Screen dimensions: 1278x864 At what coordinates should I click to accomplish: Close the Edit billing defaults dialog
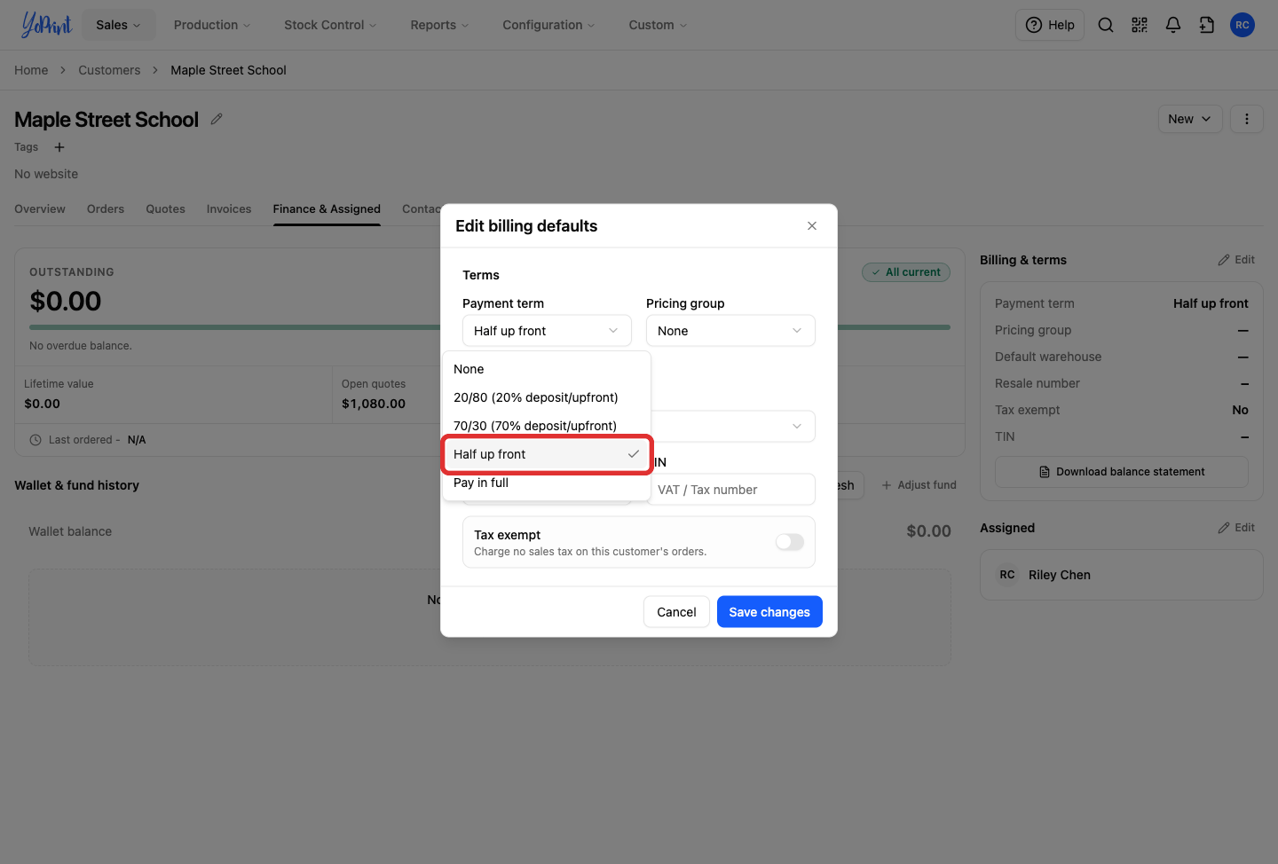click(812, 226)
